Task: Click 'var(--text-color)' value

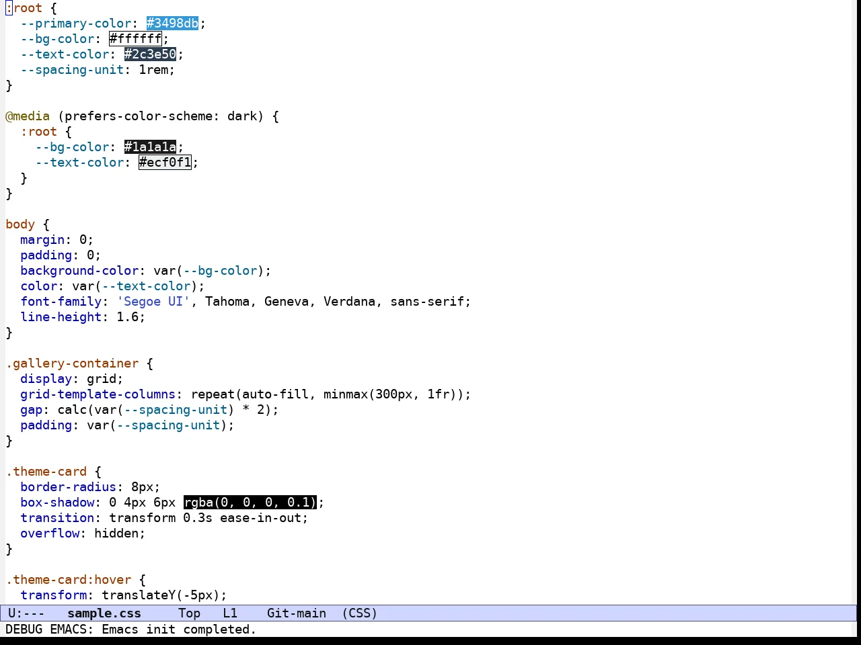Action: [135, 286]
